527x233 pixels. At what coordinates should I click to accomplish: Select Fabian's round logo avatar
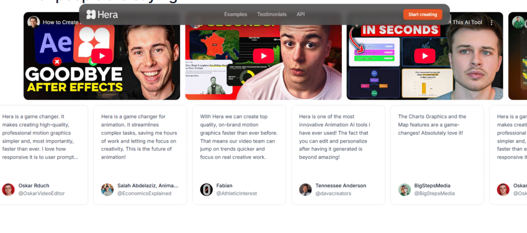(x=206, y=189)
